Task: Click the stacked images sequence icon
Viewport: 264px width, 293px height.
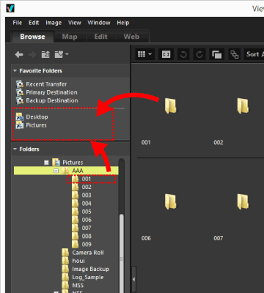Action: click(216, 54)
